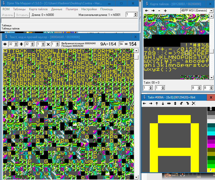Pick the olive palette color
The image size is (215, 180).
point(211,154)
